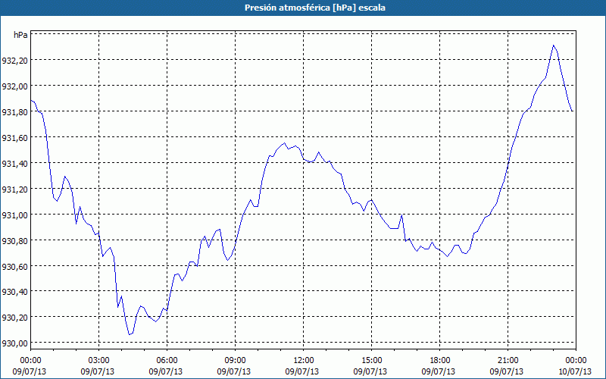Image resolution: width=606 pixels, height=379 pixels.
Task: Click the 930,60 y-axis label
Action: coord(14,266)
